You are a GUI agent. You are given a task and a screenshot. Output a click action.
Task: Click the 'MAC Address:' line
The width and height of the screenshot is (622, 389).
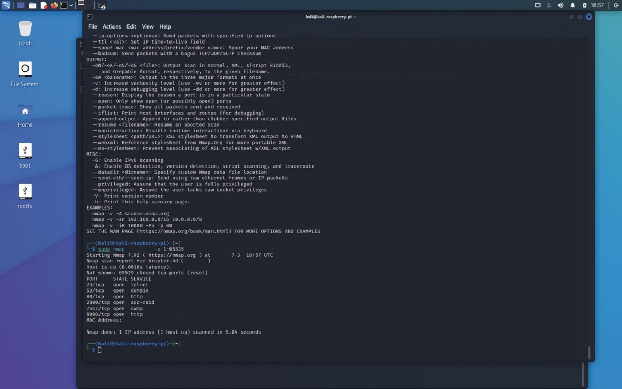104,321
